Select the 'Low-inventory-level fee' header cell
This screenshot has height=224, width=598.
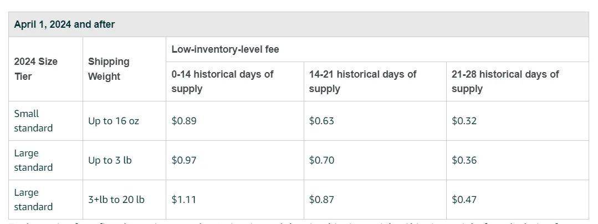point(225,49)
